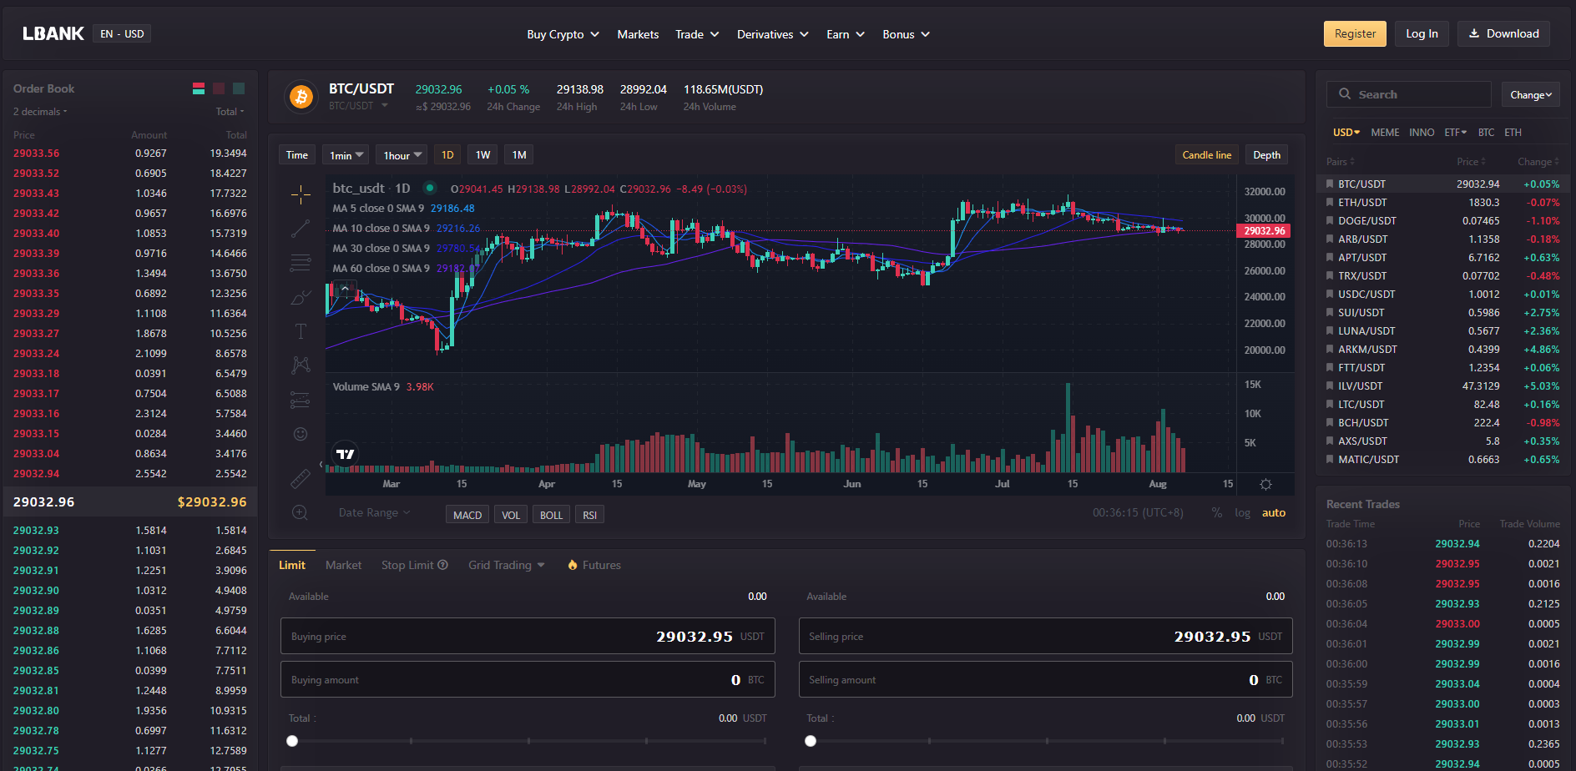Activate the zoom in tool

(301, 512)
